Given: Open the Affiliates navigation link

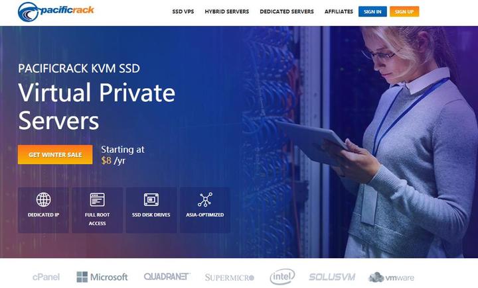Looking at the screenshot, I should click(339, 11).
